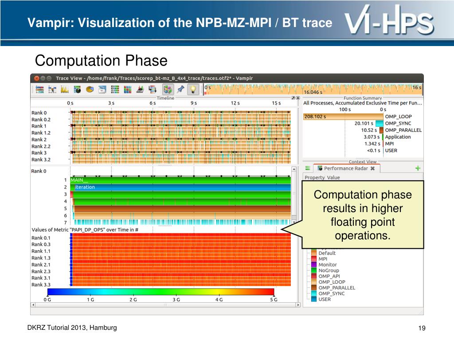This screenshot has height=340, width=454.
Task: Click the zoom overview timeline bar
Action: 313,89
